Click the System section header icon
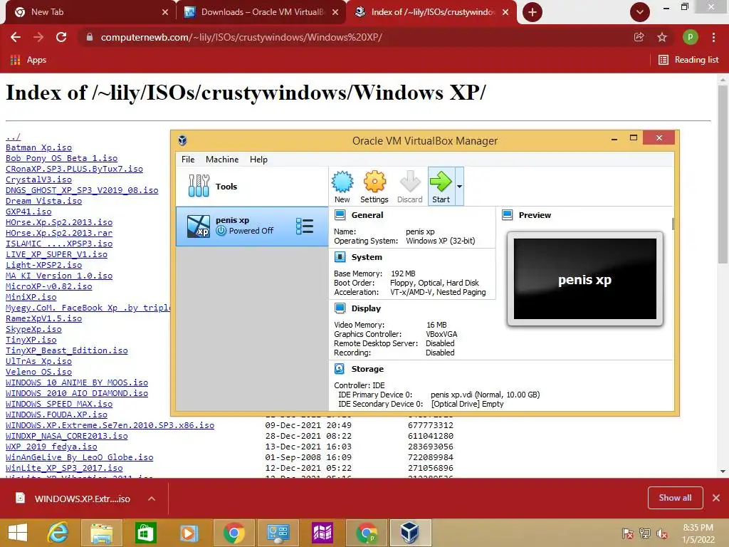Image resolution: width=729 pixels, height=547 pixels. point(340,256)
